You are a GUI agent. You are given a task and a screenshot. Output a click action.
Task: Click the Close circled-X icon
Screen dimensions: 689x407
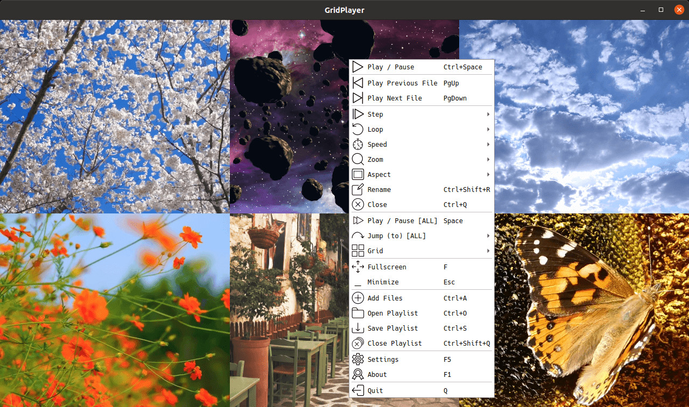coord(358,204)
